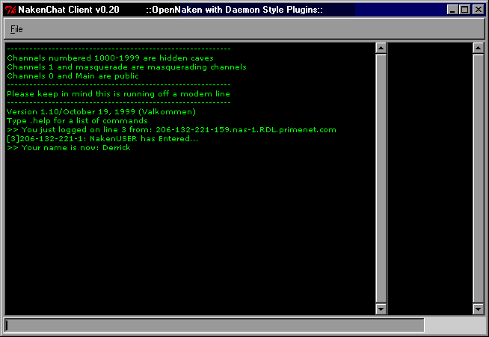Viewport: 489px width, 337px height.
Task: Click the line 'Channels 1 and masquerade are masquerading channels'
Action: (x=126, y=67)
